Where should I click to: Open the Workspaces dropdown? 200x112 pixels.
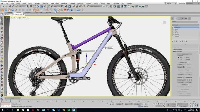click(x=192, y=3)
